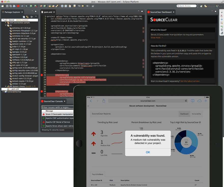This screenshot has height=187, width=224.
Task: Collapse the lib folder
Action: click(x=6, y=26)
